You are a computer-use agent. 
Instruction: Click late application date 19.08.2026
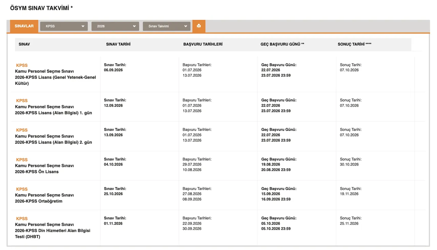271,165
